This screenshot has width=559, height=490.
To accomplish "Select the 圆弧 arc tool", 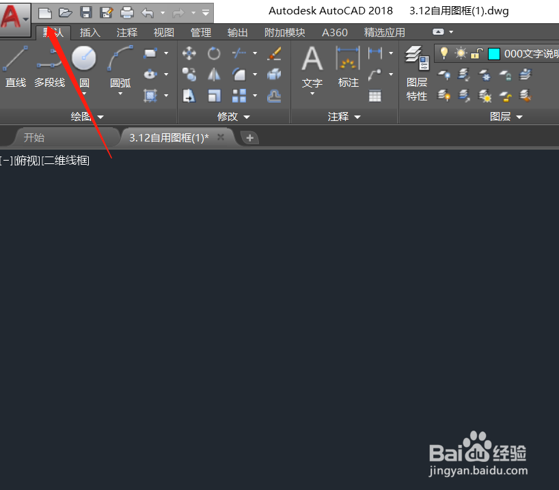I will (x=120, y=67).
